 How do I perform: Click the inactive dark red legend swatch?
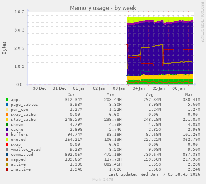tap(7, 169)
